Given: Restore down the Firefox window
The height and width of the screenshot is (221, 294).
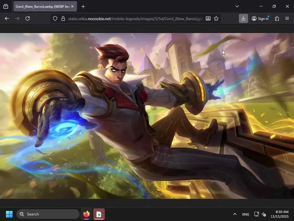Looking at the screenshot, I should (x=274, y=6).
